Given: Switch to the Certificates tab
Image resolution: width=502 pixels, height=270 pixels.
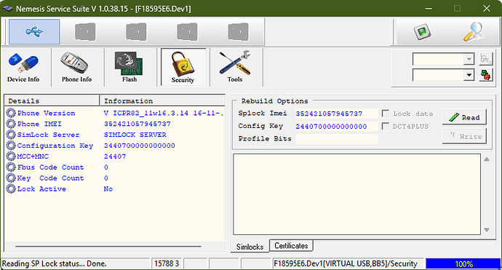Looking at the screenshot, I should (291, 246).
